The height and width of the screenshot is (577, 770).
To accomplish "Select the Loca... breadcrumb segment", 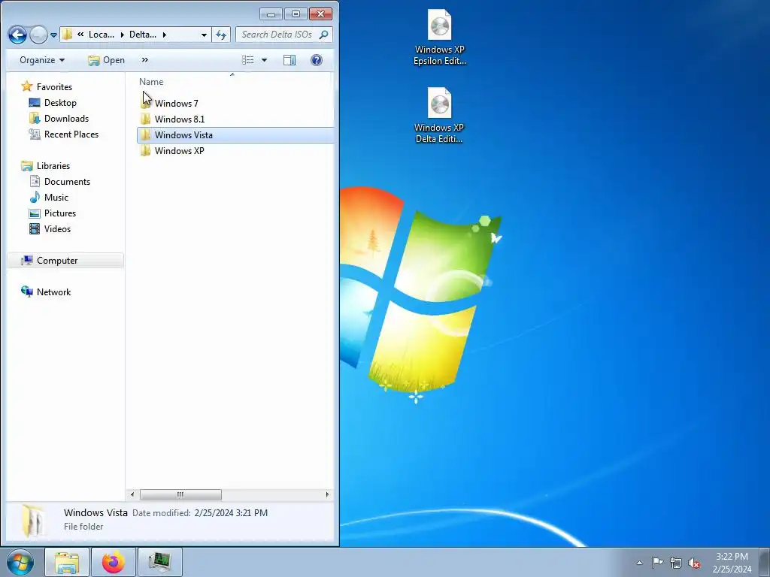I will [102, 35].
